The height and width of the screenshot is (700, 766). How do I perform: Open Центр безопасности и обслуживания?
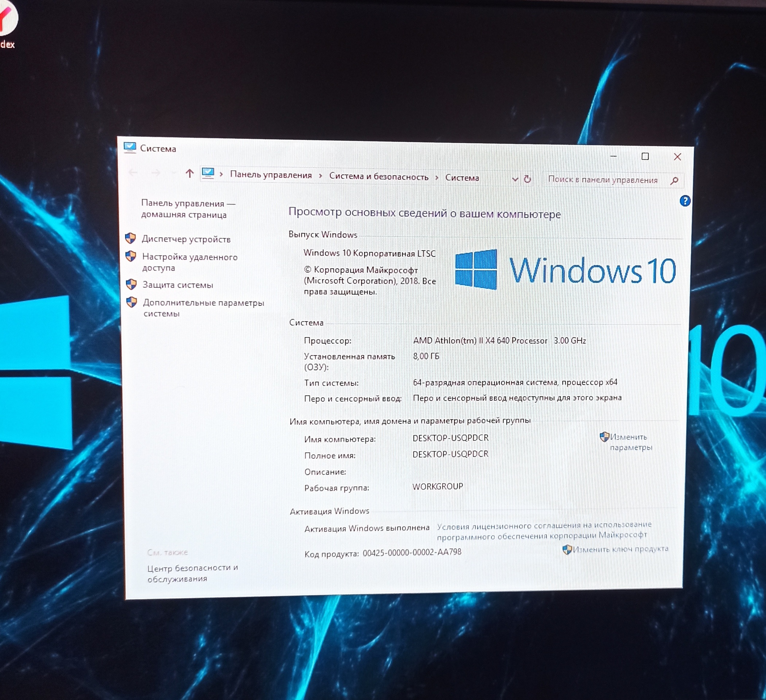tap(193, 573)
